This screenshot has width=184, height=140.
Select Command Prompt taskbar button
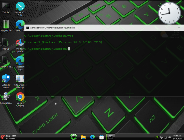click(110, 137)
